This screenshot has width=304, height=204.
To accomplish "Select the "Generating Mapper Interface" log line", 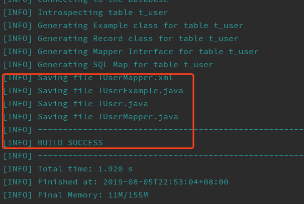I will click(x=148, y=52).
